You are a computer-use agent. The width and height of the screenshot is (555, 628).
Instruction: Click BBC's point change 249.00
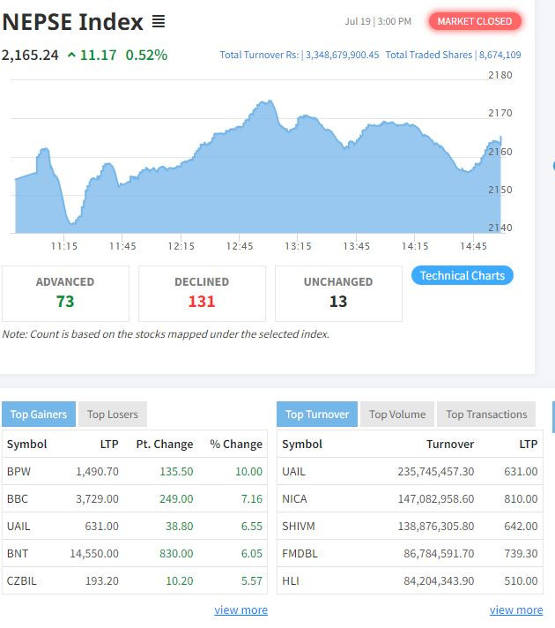pyautogui.click(x=176, y=498)
